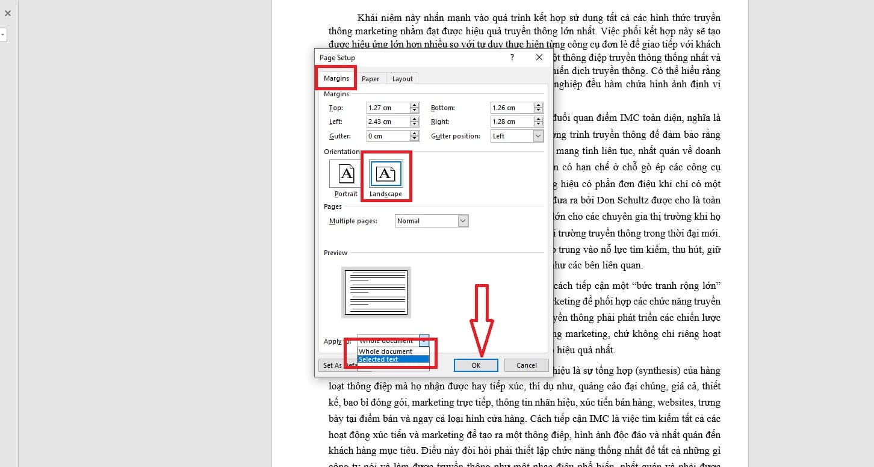Click the Cancel button
The width and height of the screenshot is (874, 467).
[526, 365]
